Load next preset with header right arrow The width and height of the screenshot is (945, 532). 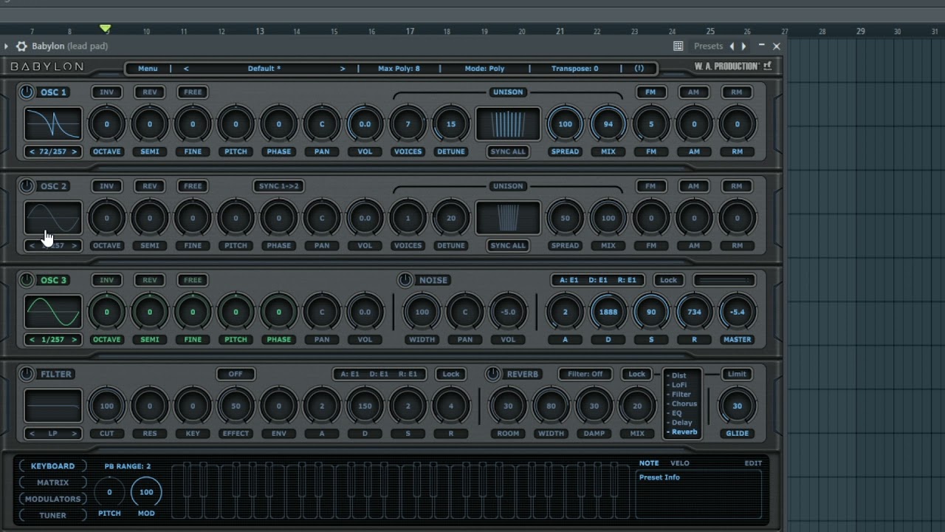343,68
